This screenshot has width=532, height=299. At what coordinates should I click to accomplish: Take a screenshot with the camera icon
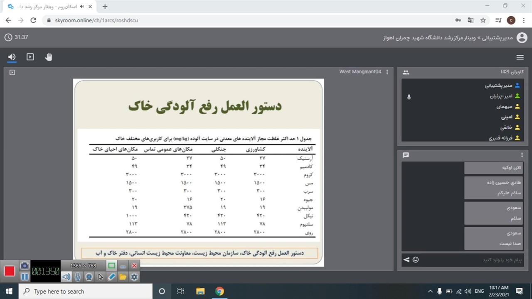25,266
